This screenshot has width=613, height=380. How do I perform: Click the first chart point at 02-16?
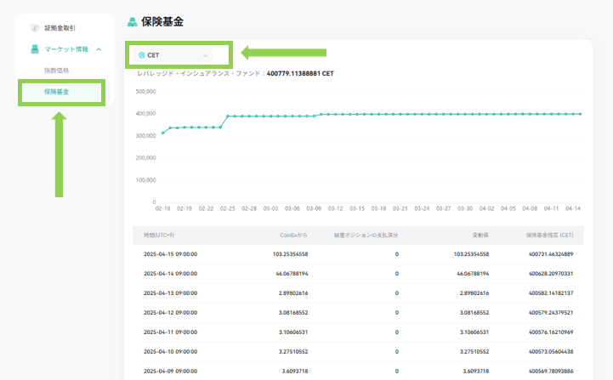(x=163, y=133)
